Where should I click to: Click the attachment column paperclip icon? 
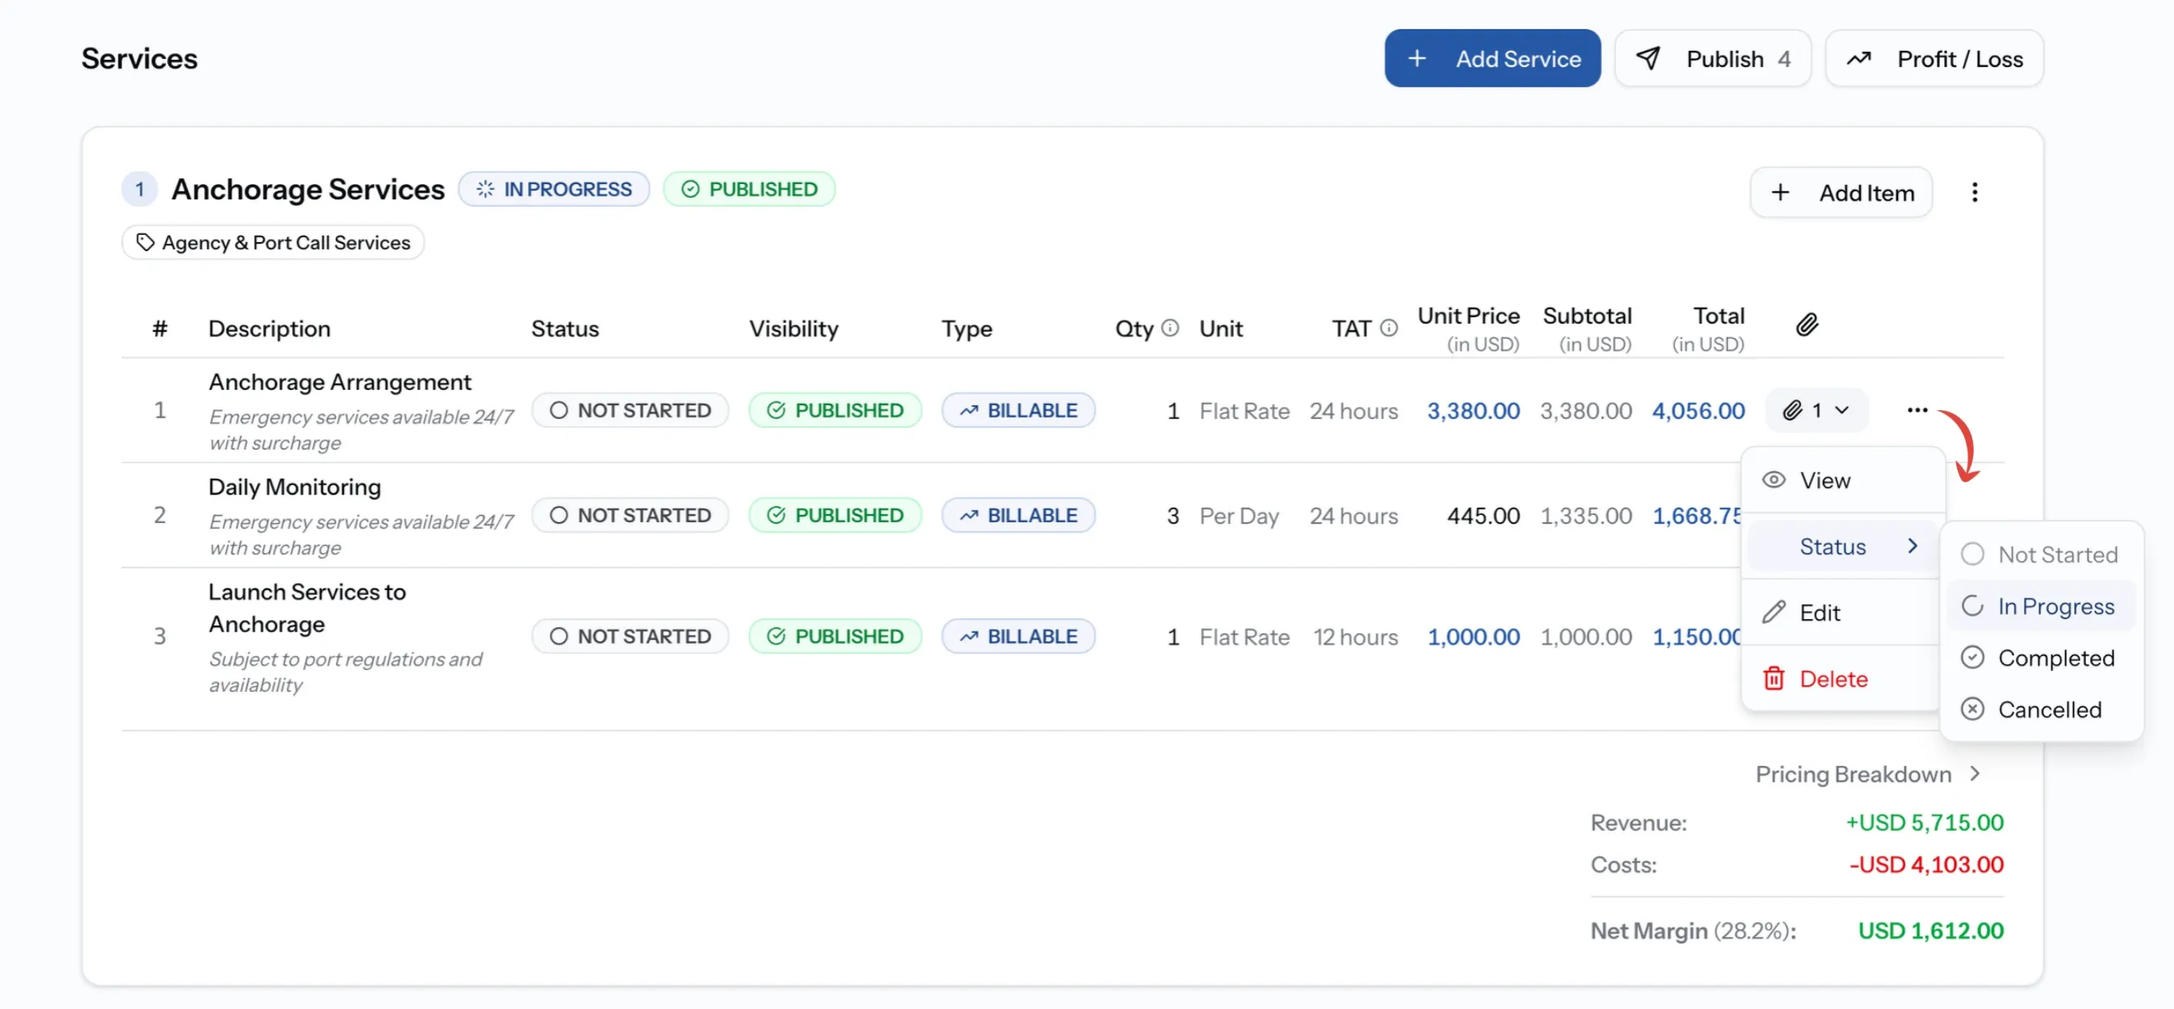tap(1806, 325)
